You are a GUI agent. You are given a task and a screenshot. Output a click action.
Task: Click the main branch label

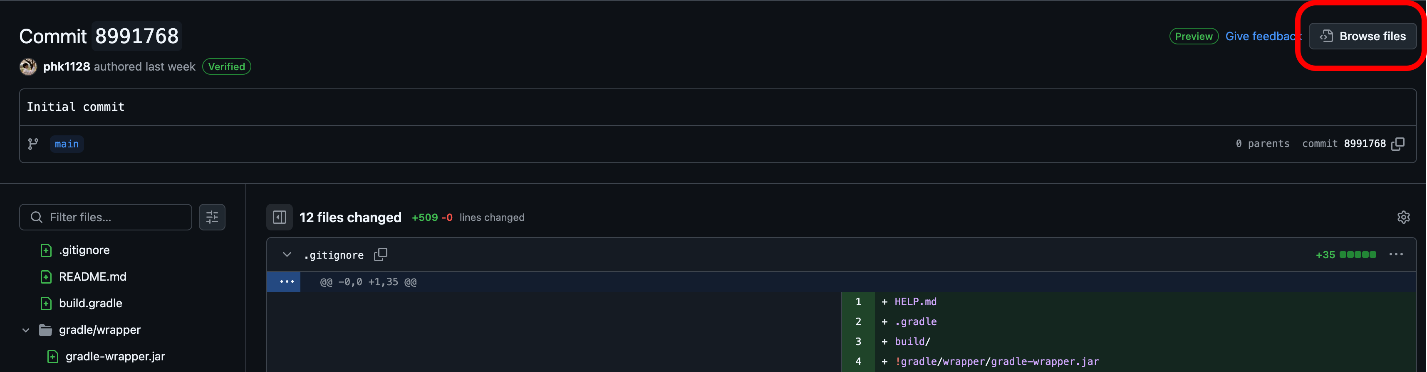pos(67,144)
